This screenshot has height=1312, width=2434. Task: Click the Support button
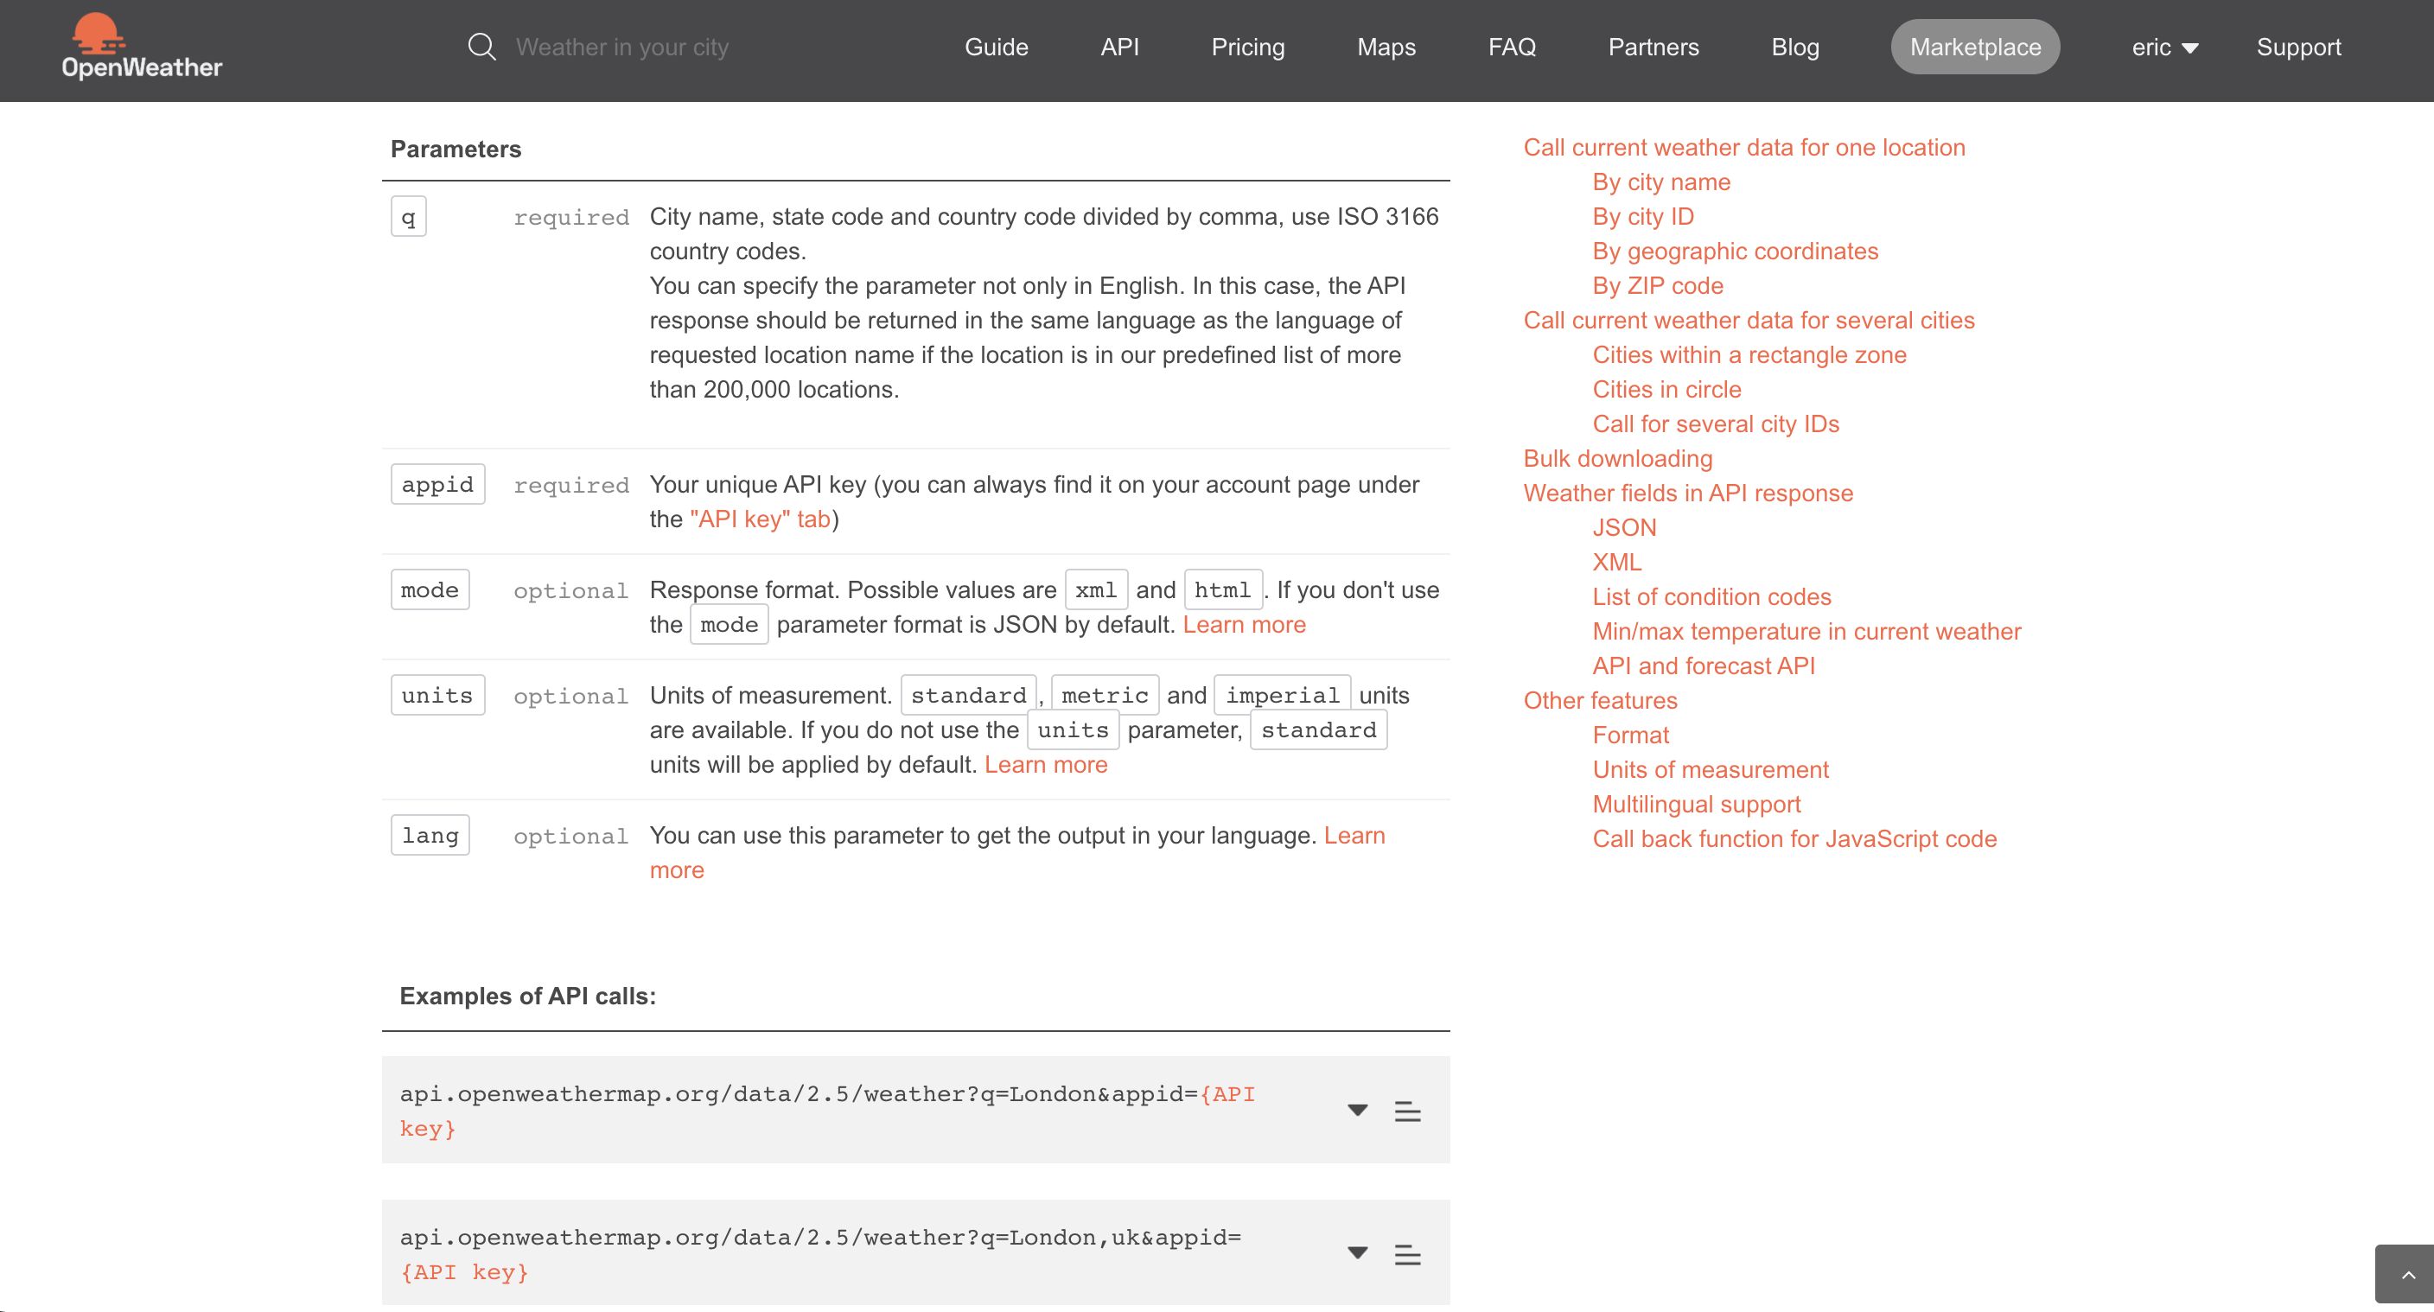coord(2300,47)
